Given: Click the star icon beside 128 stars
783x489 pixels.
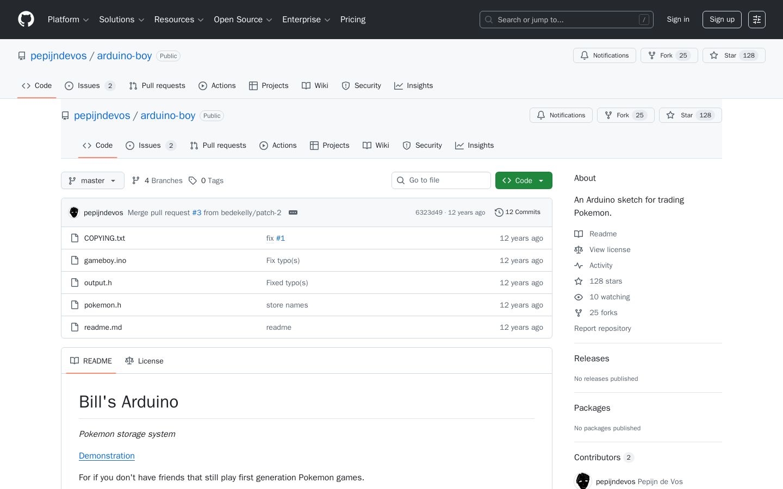Looking at the screenshot, I should tap(579, 281).
